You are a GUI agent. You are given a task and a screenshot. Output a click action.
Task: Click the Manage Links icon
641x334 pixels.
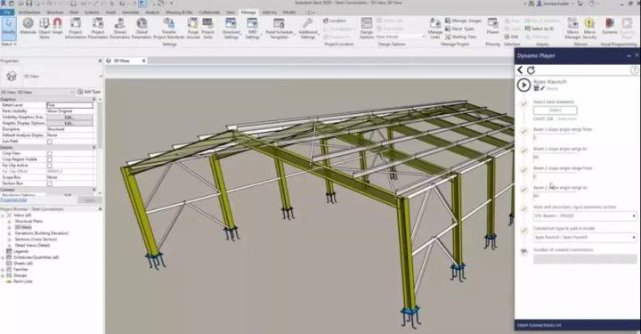[435, 29]
